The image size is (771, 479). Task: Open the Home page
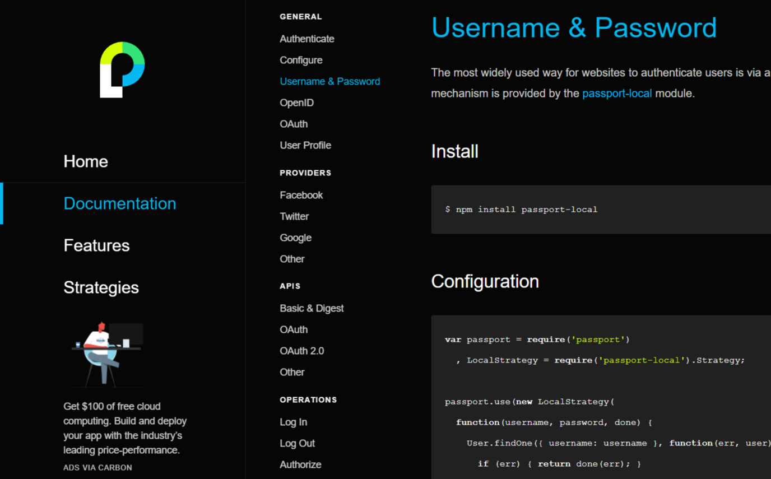click(x=86, y=161)
